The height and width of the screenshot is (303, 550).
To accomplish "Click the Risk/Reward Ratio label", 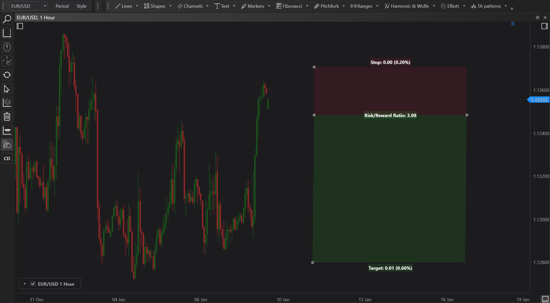I will click(390, 115).
